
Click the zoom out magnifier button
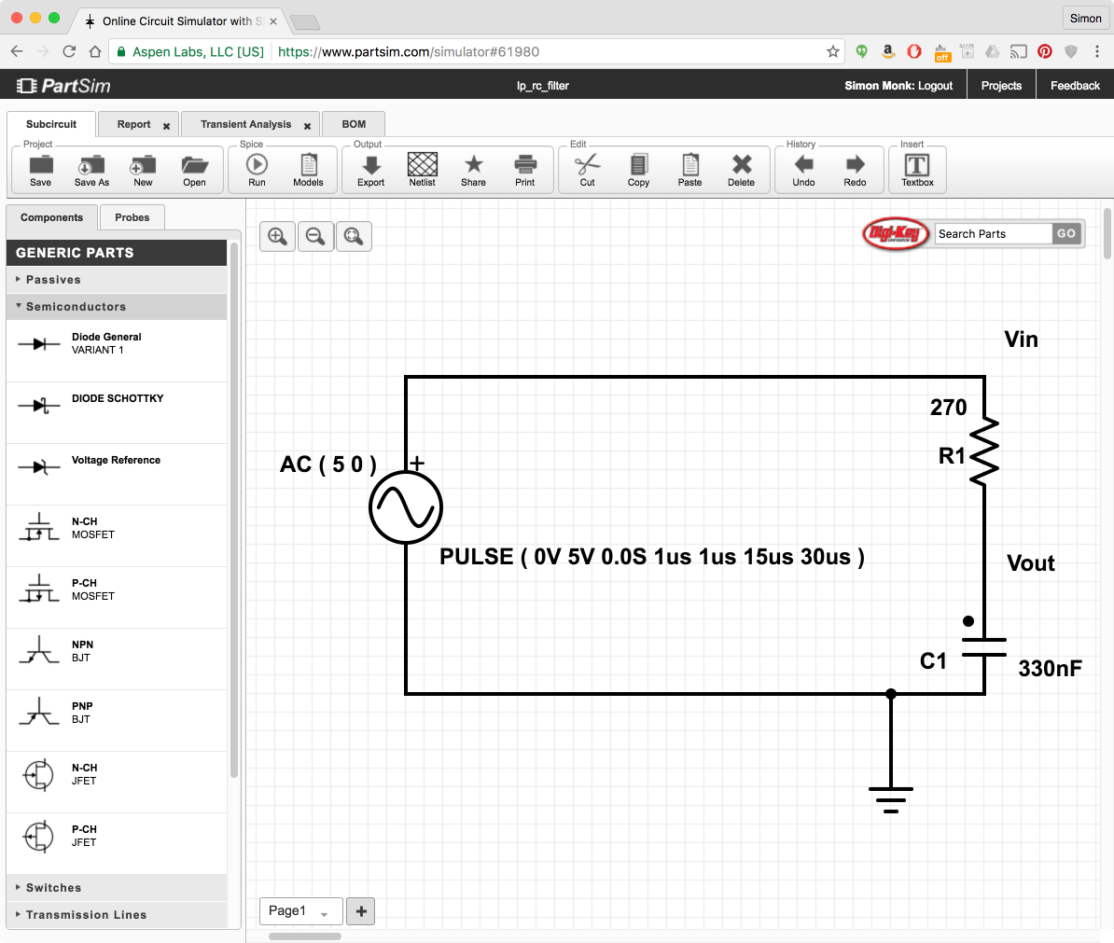[x=315, y=236]
